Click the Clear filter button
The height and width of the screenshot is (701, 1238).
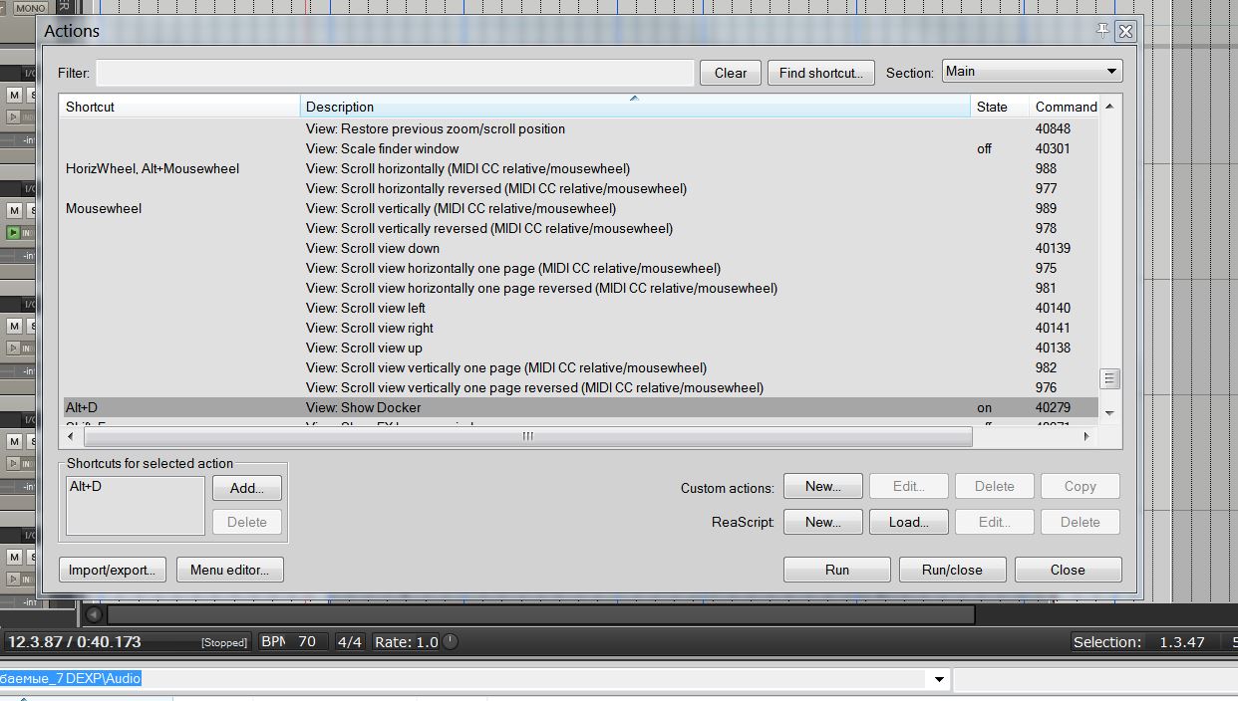731,73
